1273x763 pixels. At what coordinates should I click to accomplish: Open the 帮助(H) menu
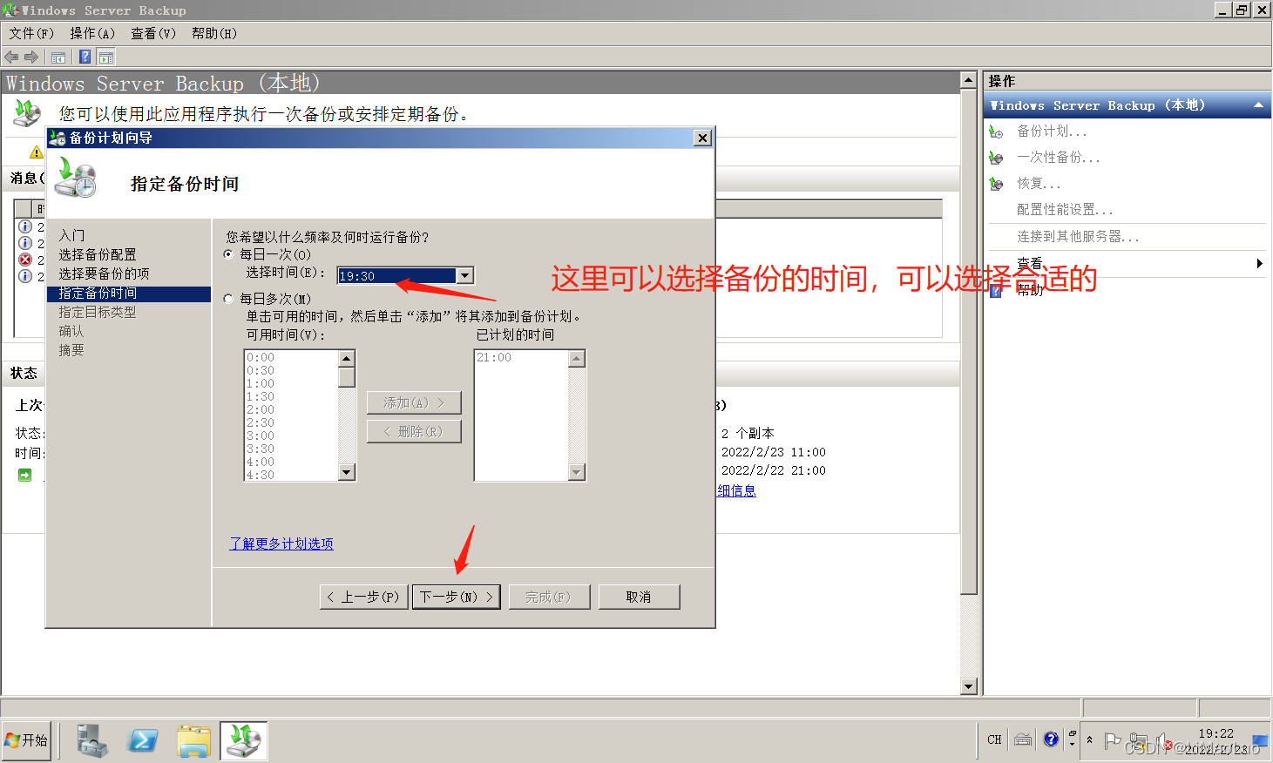pyautogui.click(x=214, y=33)
